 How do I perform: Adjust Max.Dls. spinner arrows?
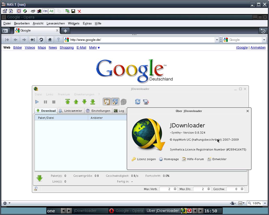pyautogui.click(x=209, y=189)
